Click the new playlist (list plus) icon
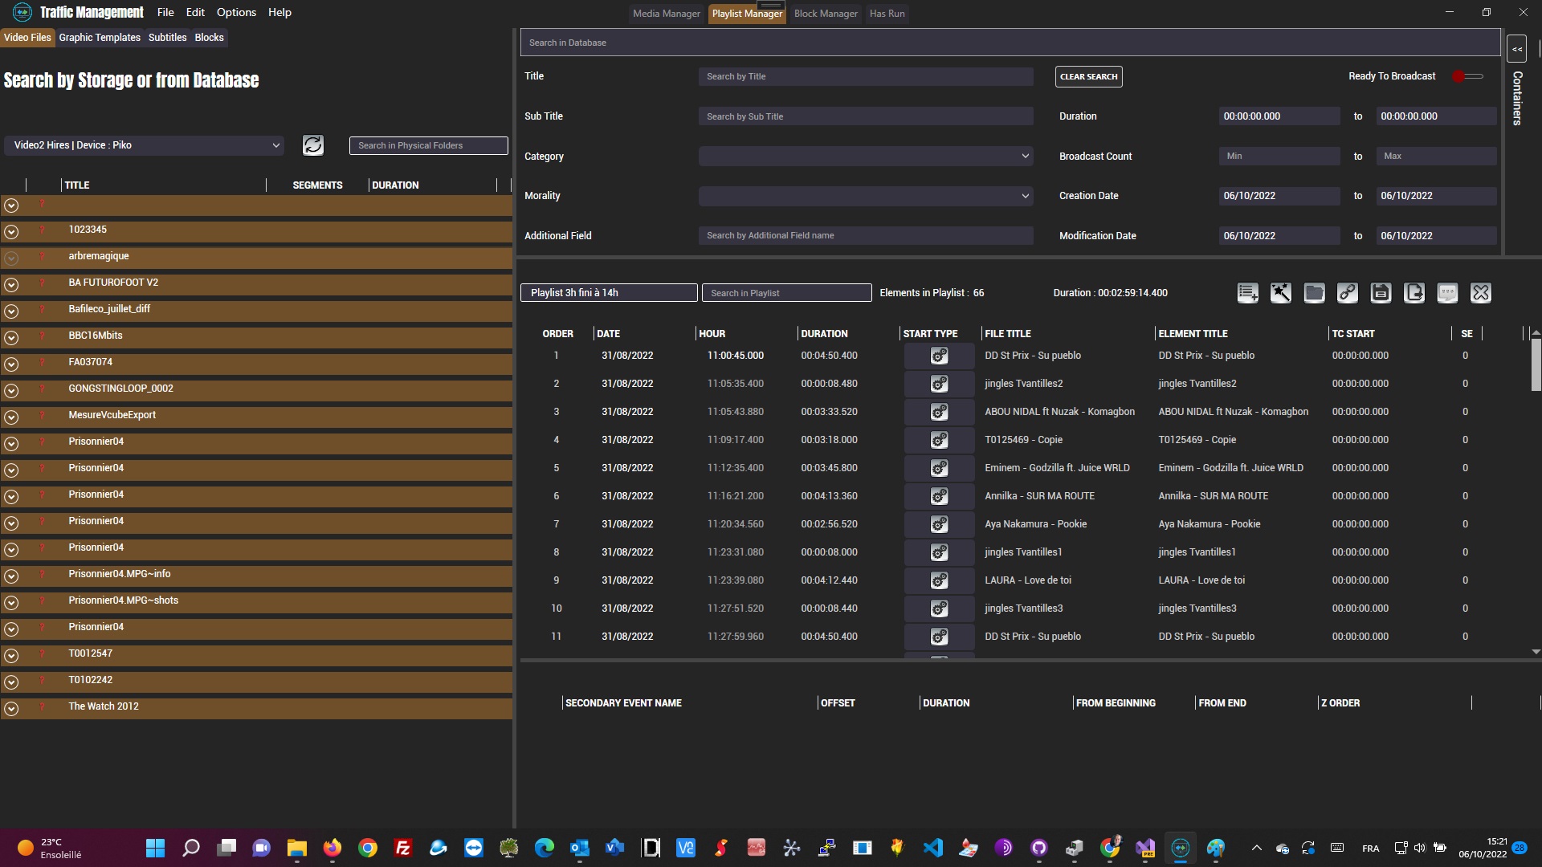The width and height of the screenshot is (1542, 867). (1247, 293)
